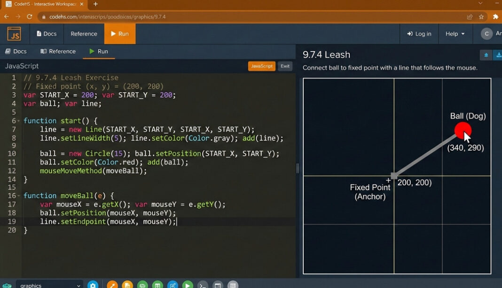The width and height of the screenshot is (502, 288).
Task: Click the orange document icon in the bottom toolbar
Action: (127, 285)
